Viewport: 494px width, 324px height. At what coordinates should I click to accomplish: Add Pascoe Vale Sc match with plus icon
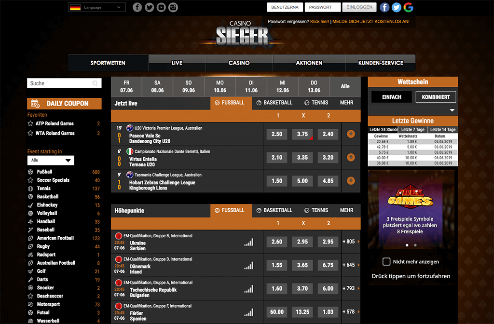point(351,134)
